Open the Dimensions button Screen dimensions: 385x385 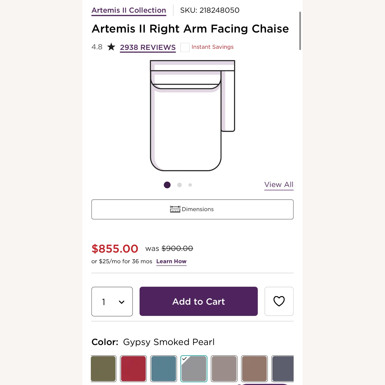192,209
